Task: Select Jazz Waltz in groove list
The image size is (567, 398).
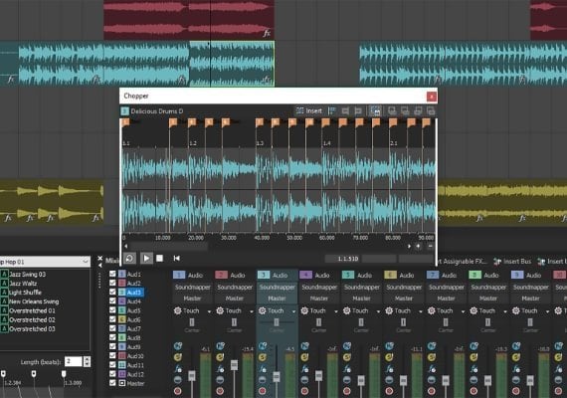Action: click(23, 283)
